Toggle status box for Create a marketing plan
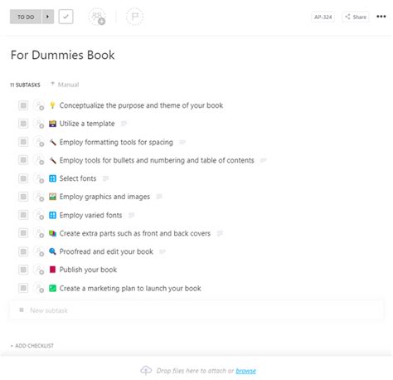393x380 pixels. (23, 288)
